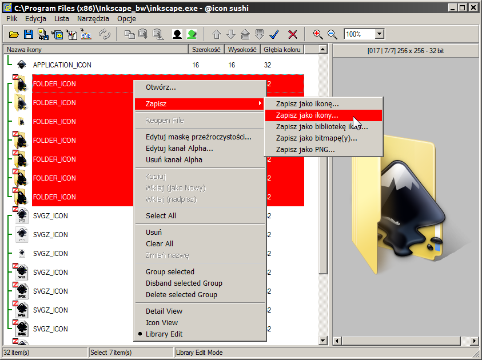Click the blue checkmark toolbar icon
This screenshot has width=482, height=360.
pyautogui.click(x=274, y=34)
